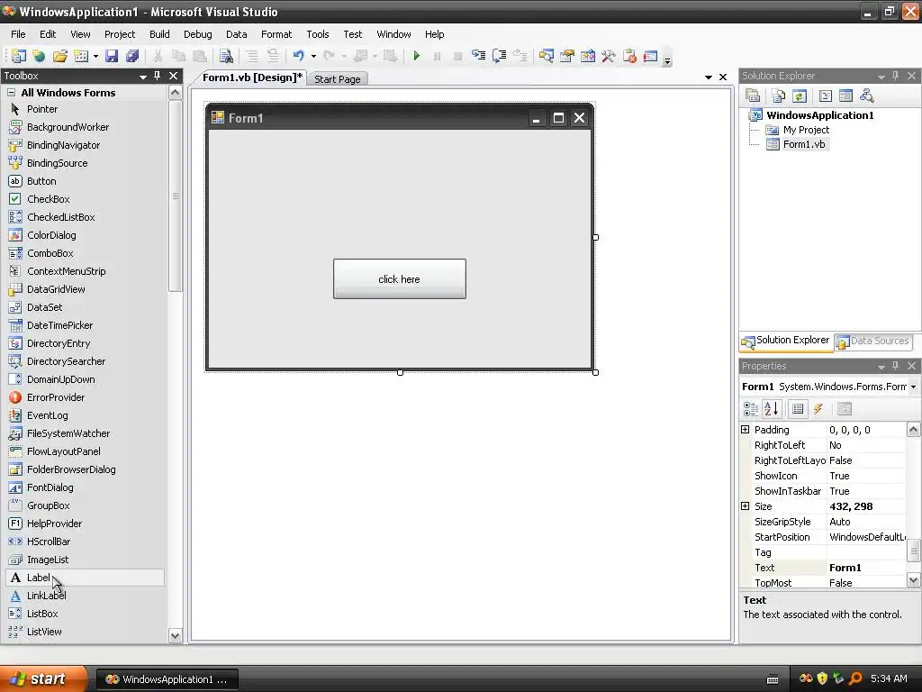Switch to the Data Sources tab
922x692 pixels.
[873, 341]
